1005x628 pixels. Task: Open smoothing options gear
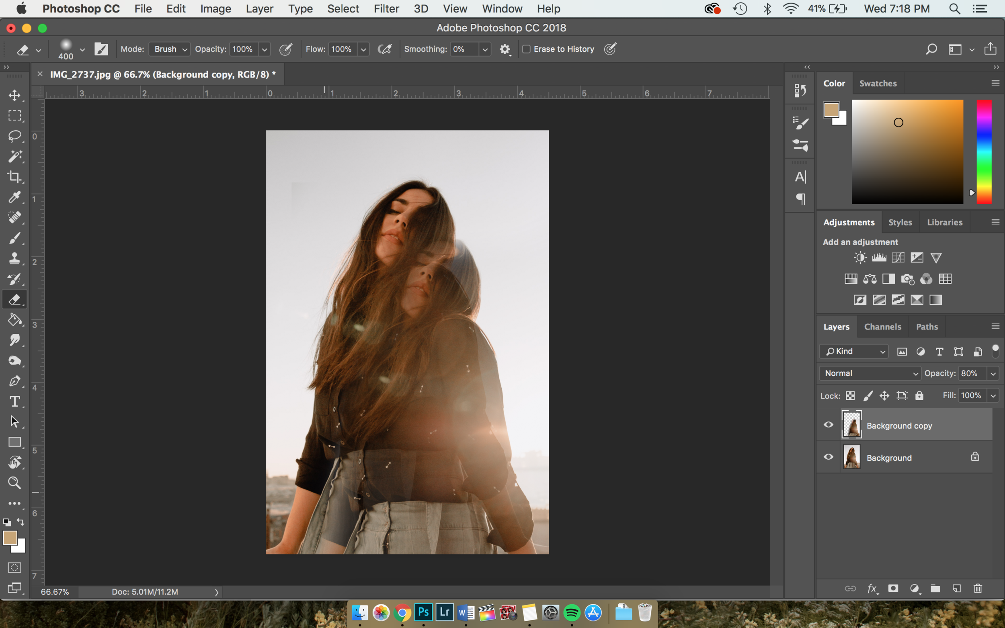click(x=505, y=49)
